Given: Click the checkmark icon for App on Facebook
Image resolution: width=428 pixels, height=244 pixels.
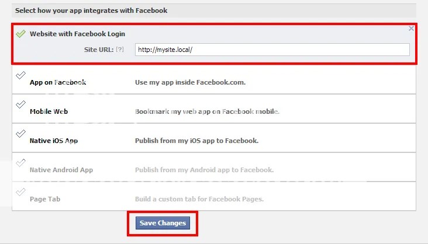Looking at the screenshot, I should 20,75.
